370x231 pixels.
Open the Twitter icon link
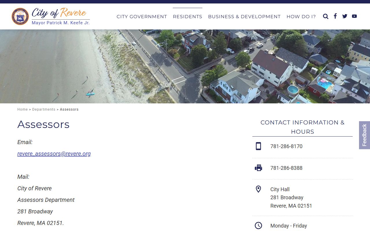pos(345,16)
